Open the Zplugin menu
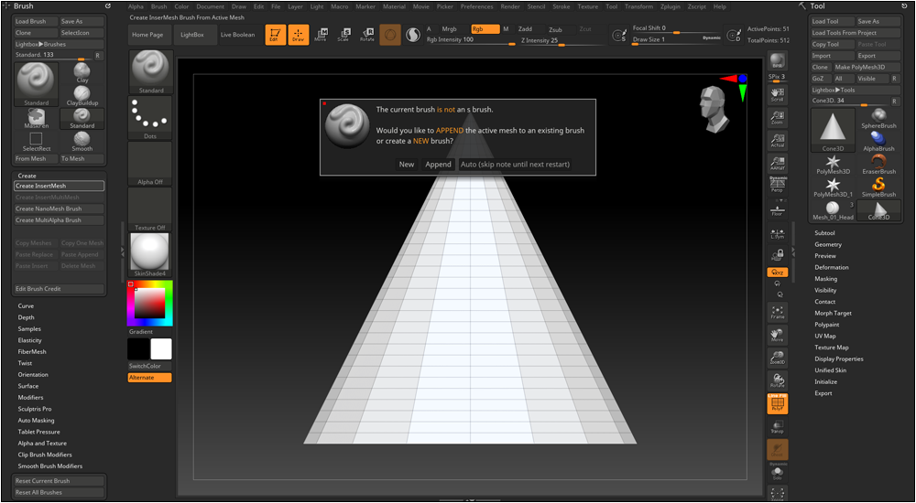916x503 pixels. pos(671,6)
